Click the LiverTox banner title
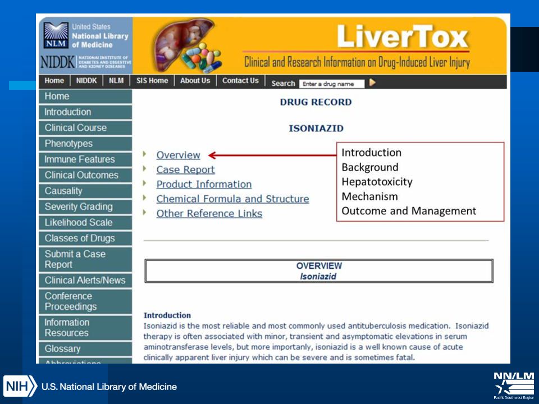 (403, 36)
